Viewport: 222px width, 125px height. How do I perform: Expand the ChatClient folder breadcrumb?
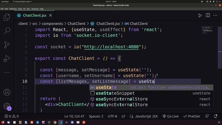[x=76, y=24]
